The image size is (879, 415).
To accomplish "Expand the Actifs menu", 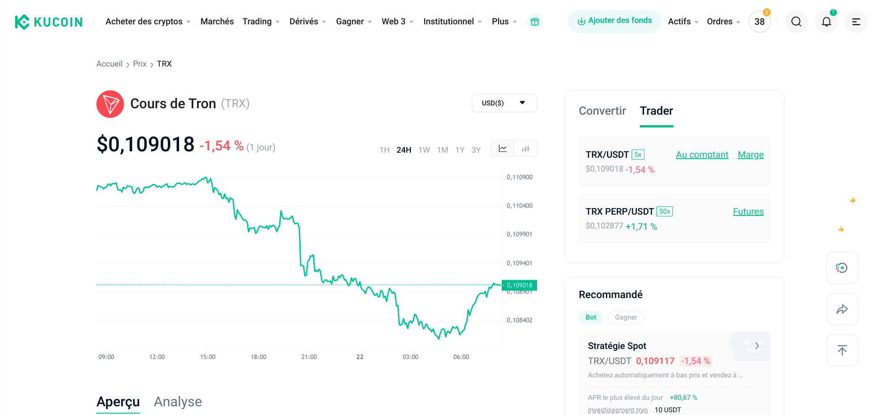I will tap(683, 22).
